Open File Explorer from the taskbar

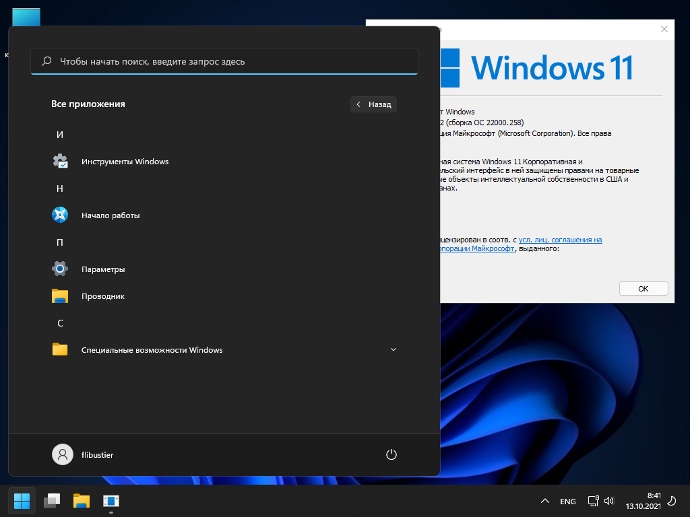pyautogui.click(x=82, y=501)
